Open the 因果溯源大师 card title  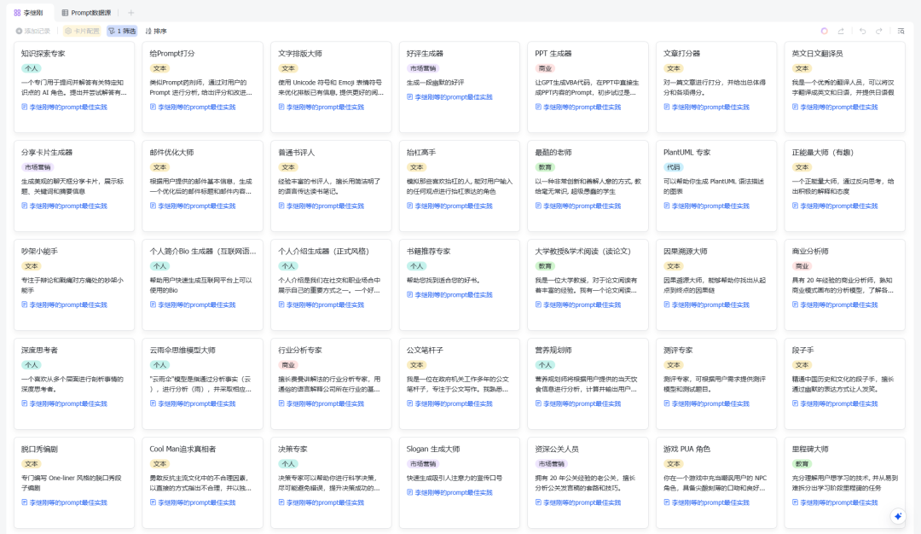pyautogui.click(x=686, y=251)
